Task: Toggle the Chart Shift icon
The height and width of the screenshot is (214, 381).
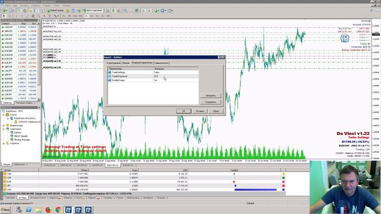Action: 149,11
